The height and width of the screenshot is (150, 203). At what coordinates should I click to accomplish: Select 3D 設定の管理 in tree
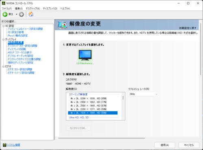pos(16,32)
